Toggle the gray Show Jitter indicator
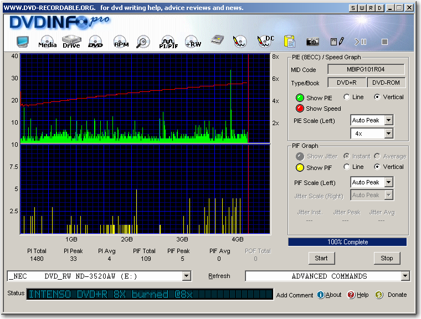 (300, 156)
